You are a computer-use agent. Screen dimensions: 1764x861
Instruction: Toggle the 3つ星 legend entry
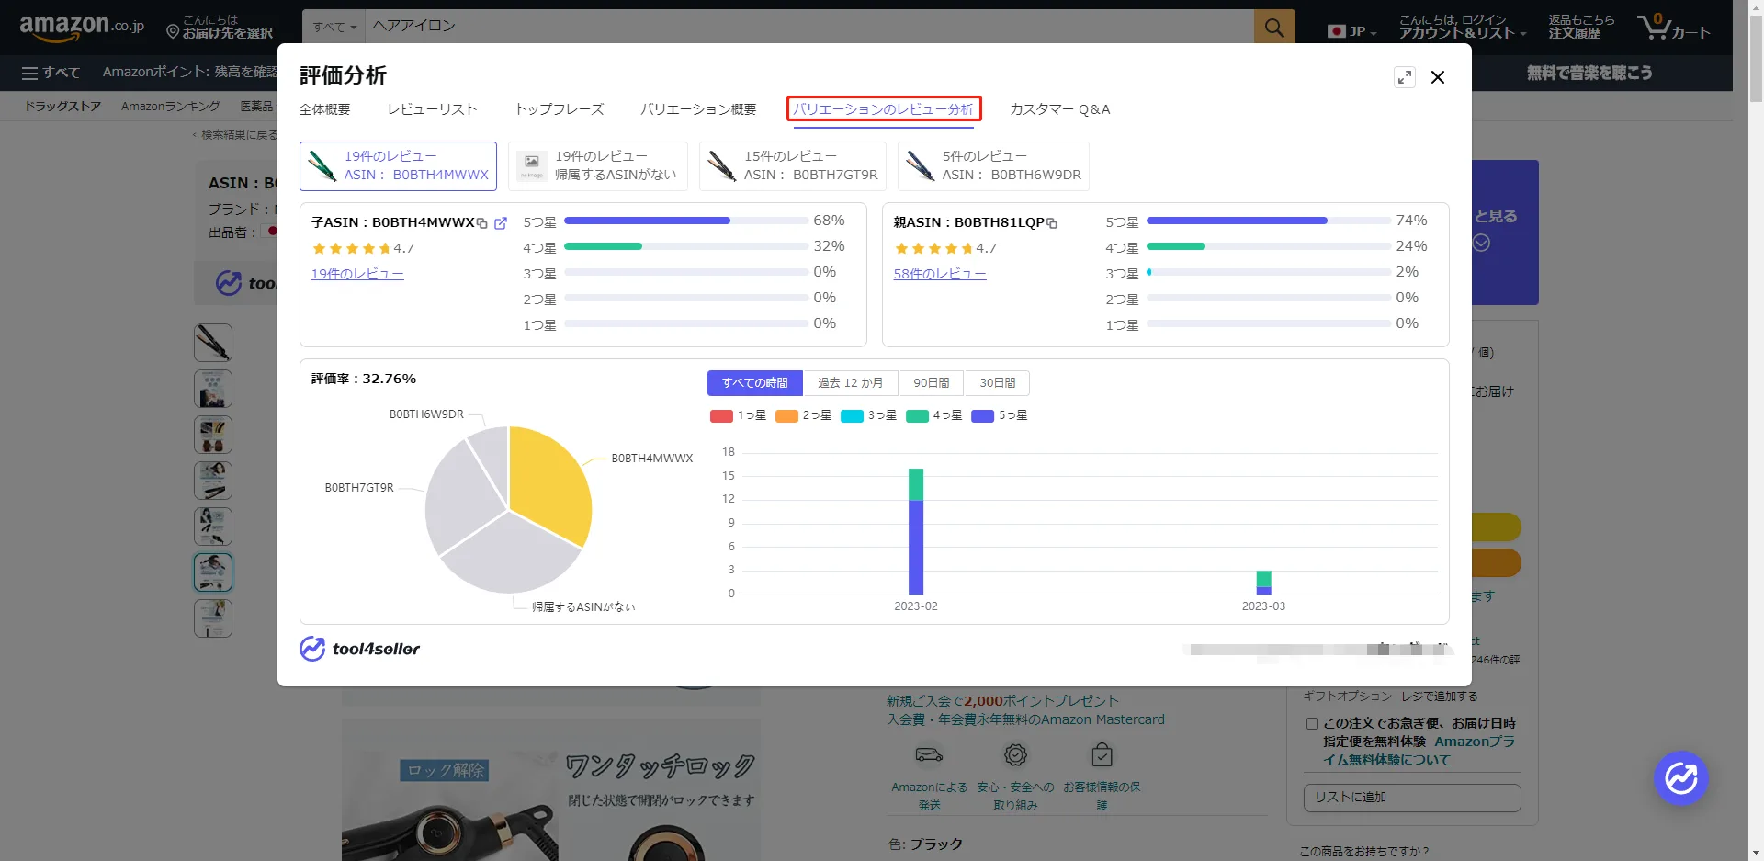tap(868, 415)
